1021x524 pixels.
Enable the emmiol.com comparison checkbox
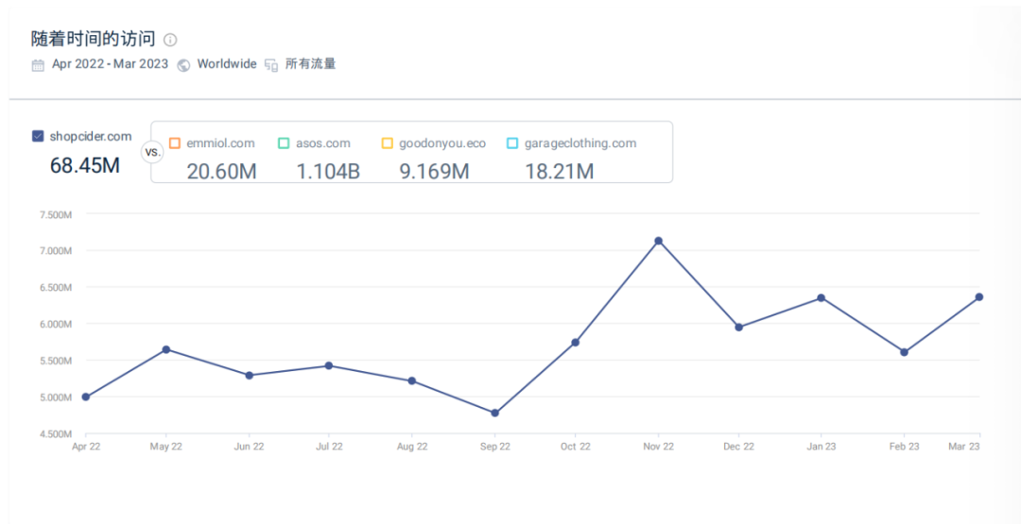[x=174, y=144]
